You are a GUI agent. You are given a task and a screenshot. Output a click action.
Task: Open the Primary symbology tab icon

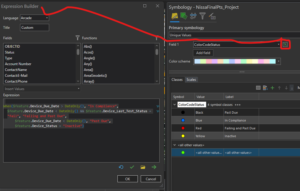175,16
